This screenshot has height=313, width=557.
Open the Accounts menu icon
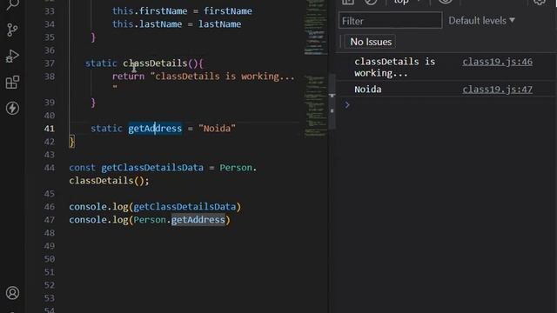click(12, 293)
